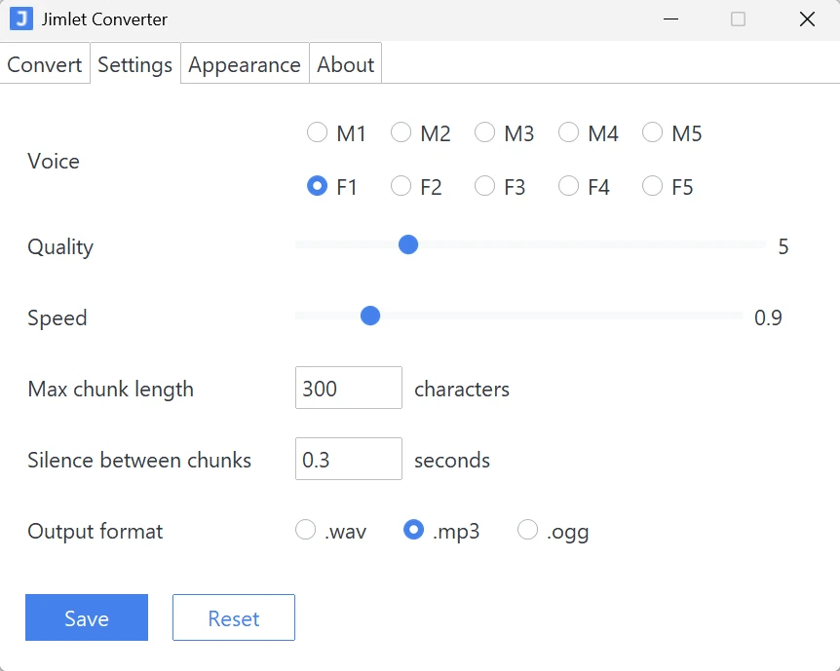This screenshot has height=671, width=840.
Task: Switch to the Convert tab
Action: coord(45,64)
